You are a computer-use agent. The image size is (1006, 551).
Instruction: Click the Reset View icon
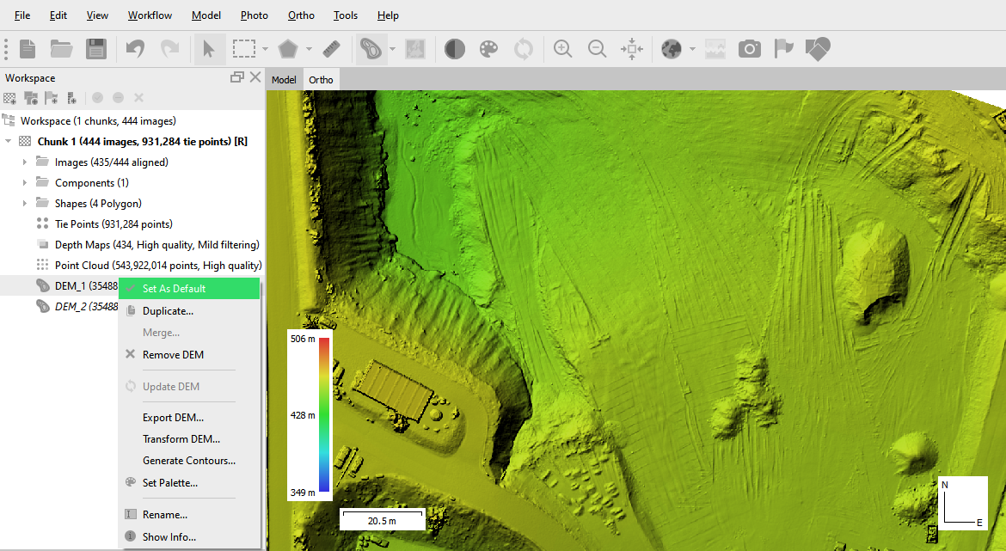point(632,49)
